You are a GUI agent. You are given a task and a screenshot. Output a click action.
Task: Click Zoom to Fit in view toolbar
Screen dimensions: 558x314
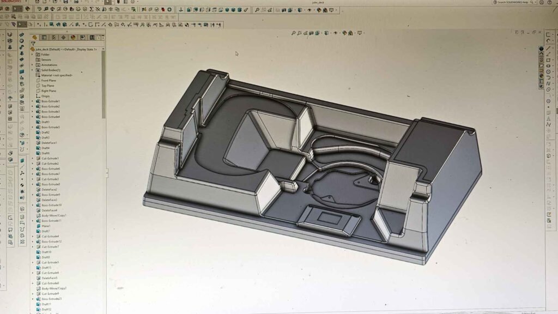(x=293, y=33)
